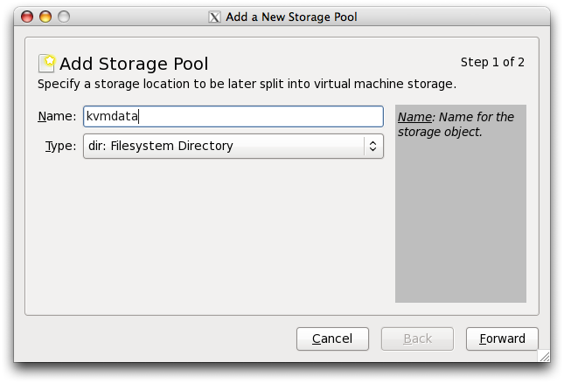Minimize the window with the yellow button

click(45, 17)
